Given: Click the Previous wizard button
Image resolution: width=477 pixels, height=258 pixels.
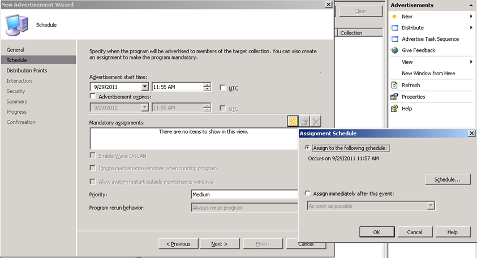Looking at the screenshot, I should (178, 244).
